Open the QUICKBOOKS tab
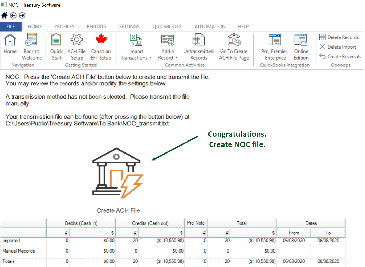 pos(167,26)
